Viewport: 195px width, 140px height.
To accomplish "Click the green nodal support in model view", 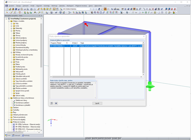I will 150,86.
